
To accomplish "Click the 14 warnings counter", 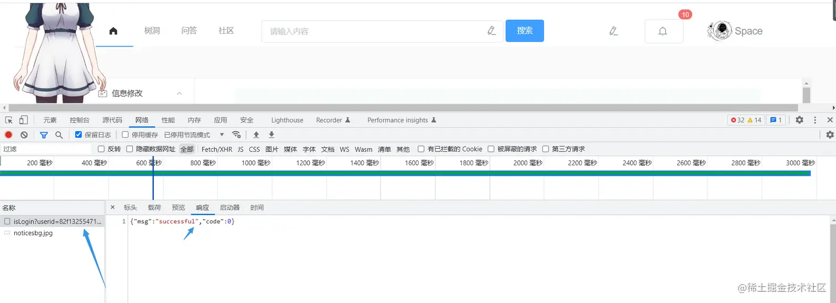I will point(754,120).
